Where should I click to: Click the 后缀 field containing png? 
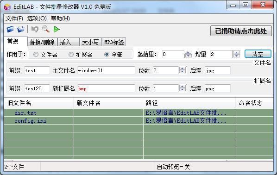pyautogui.click(x=217, y=88)
